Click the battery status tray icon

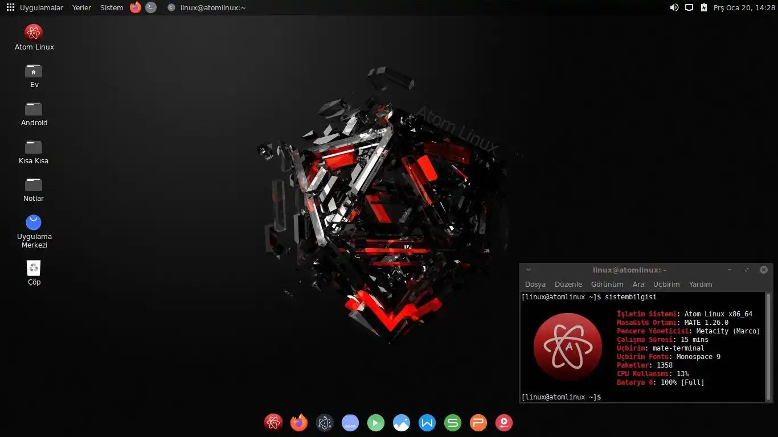pyautogui.click(x=704, y=7)
